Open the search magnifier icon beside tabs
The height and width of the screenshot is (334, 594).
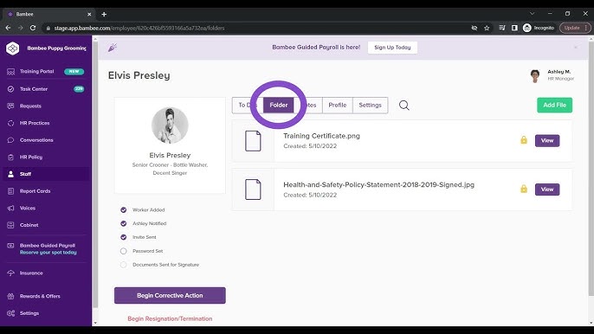click(x=404, y=106)
